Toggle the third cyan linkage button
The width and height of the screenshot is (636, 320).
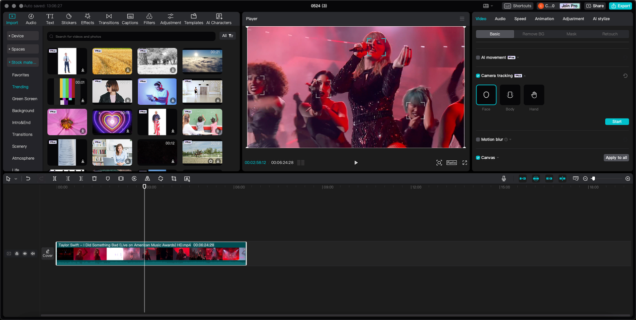tap(549, 179)
